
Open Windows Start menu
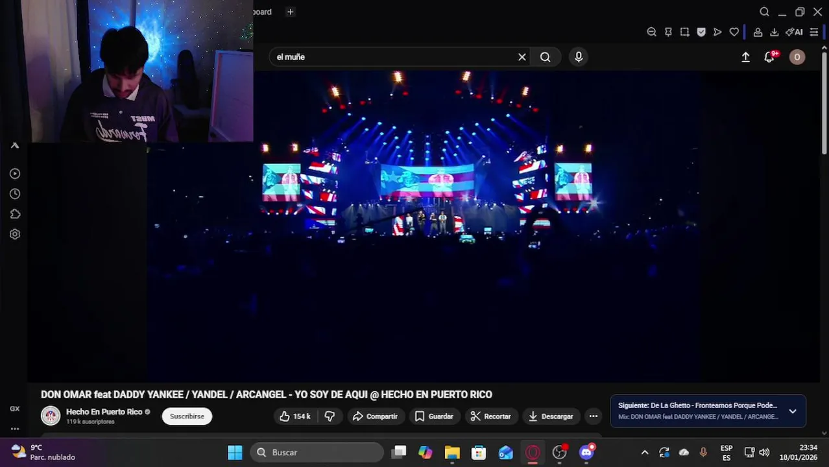point(235,452)
